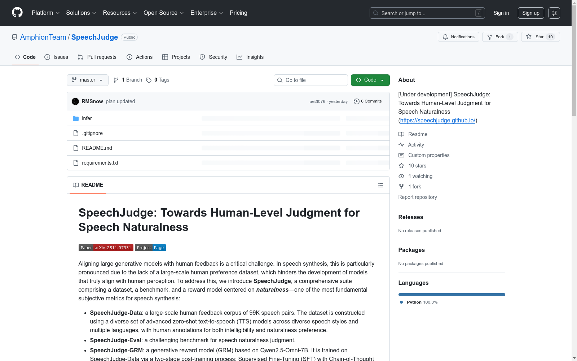The height and width of the screenshot is (361, 577).
Task: Expand the Solutions menu
Action: pyautogui.click(x=81, y=13)
